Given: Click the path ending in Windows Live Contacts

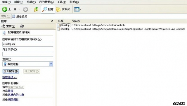Looking at the screenshot, I should 128,29.
